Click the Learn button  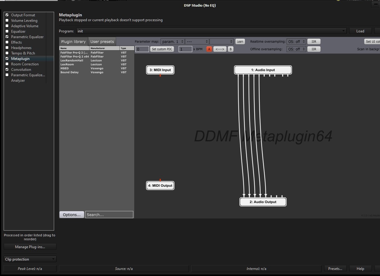tap(240, 41)
